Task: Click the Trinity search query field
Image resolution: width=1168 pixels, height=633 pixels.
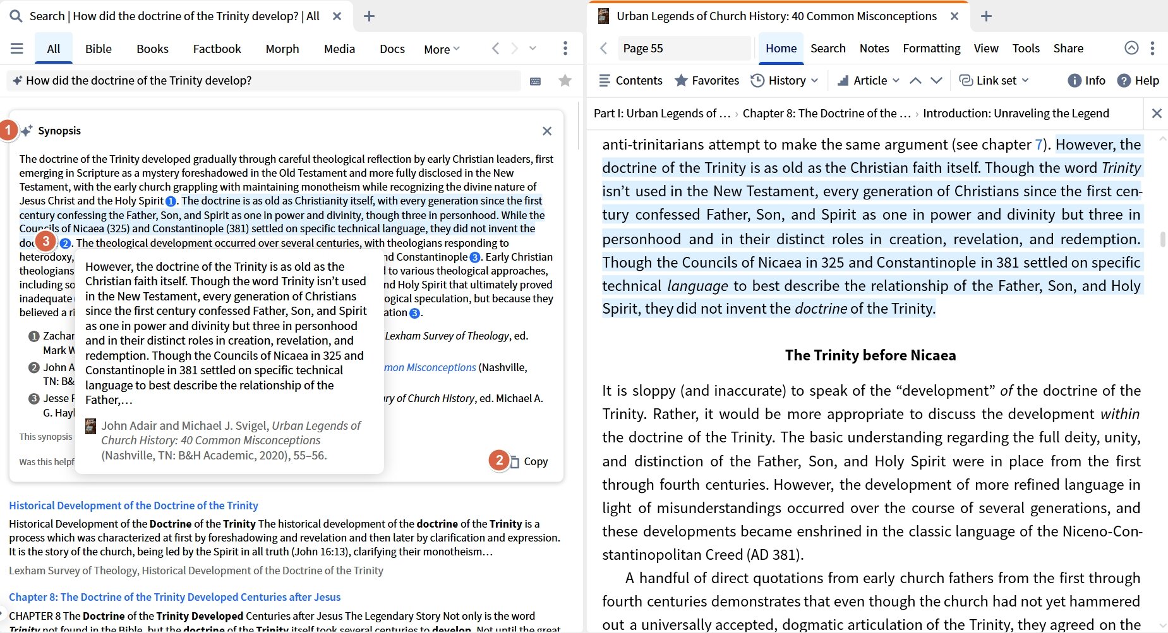Action: 265,80
